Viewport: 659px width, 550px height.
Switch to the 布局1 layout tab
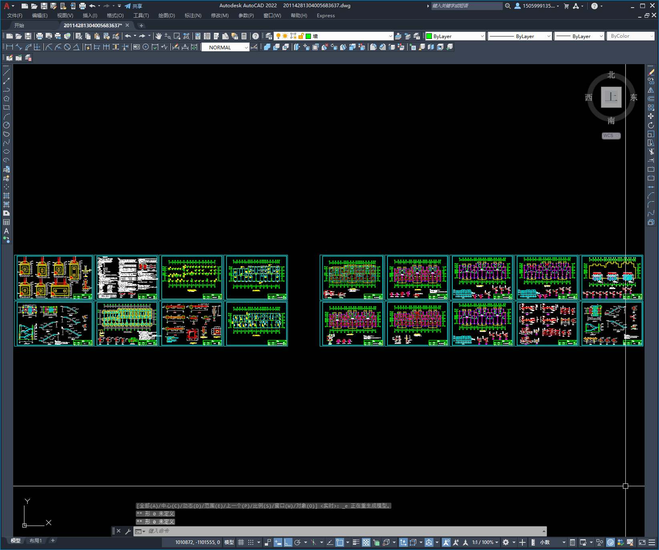point(35,541)
